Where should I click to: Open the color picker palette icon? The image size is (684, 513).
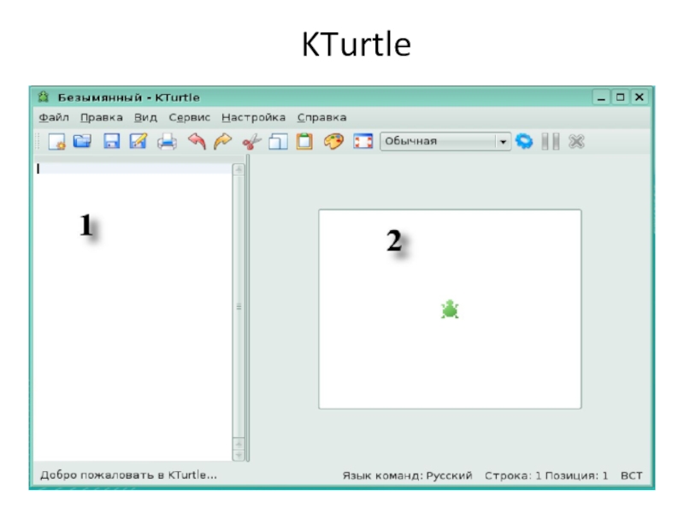(x=333, y=141)
